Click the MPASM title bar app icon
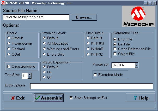 coord(3,3)
